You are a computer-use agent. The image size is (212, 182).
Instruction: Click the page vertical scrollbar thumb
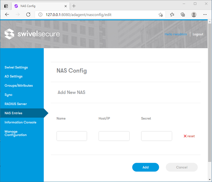point(210,93)
